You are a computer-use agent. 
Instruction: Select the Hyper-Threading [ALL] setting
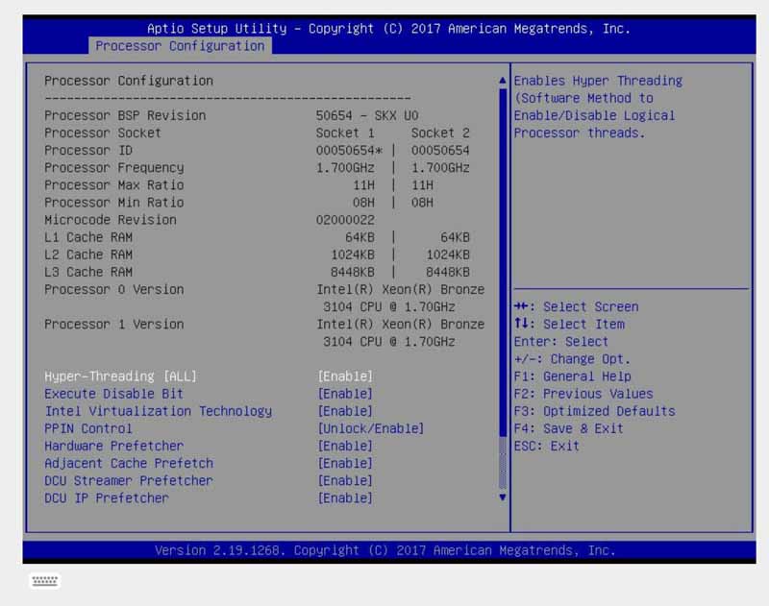pos(120,376)
